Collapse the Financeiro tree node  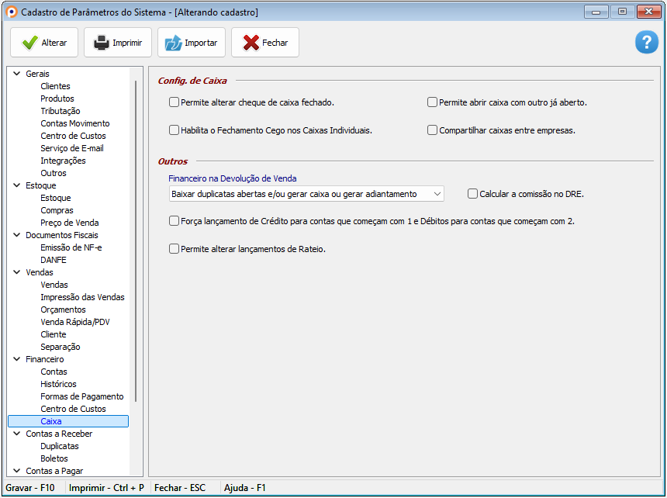(x=17, y=359)
